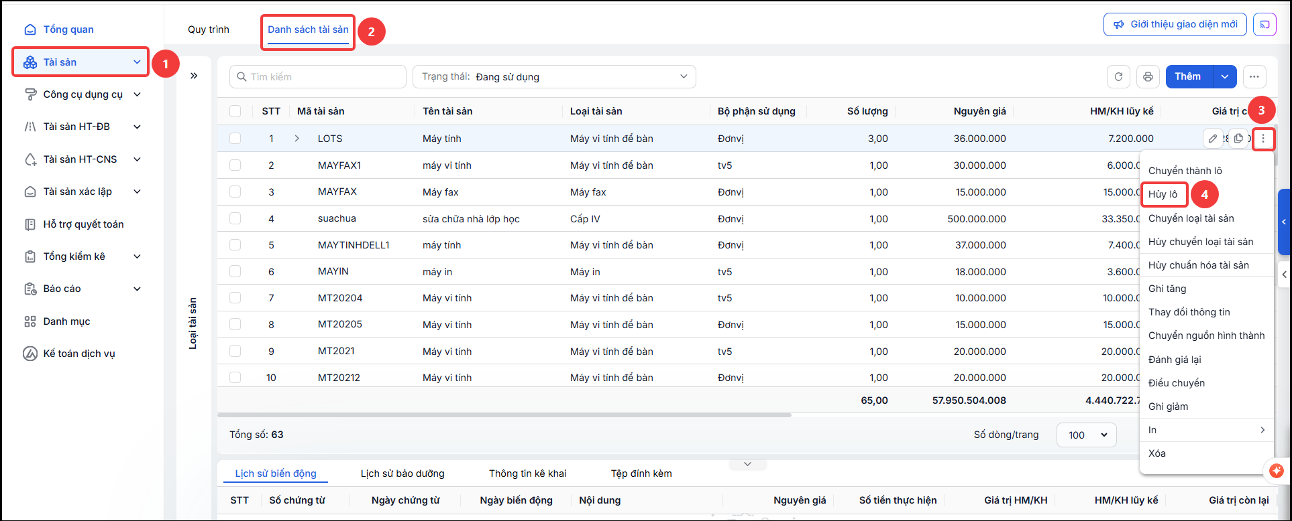Click the printer icon in toolbar
The image size is (1292, 521).
tap(1148, 76)
